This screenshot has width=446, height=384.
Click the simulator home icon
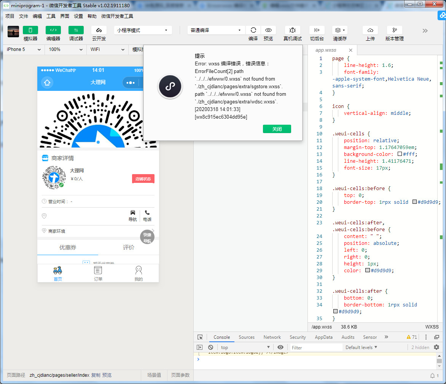[x=47, y=83]
